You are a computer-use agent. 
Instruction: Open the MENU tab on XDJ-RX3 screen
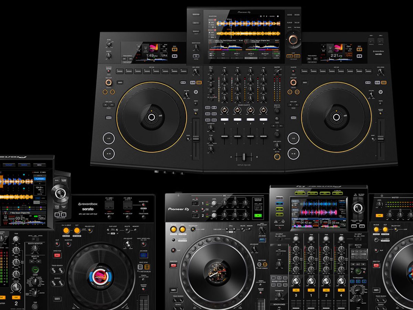tap(39, 165)
